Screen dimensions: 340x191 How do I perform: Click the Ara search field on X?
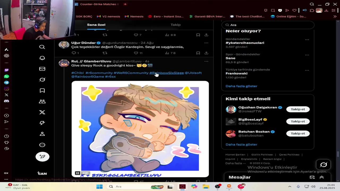(268, 25)
